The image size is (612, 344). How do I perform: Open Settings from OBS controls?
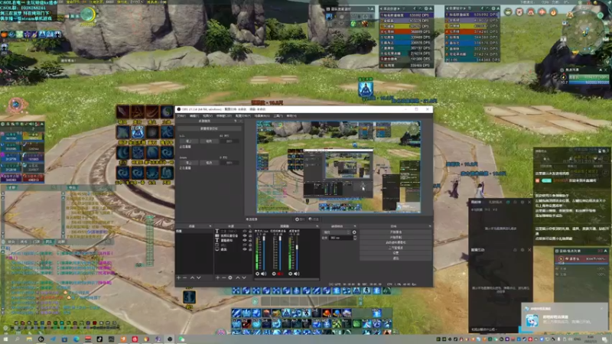click(396, 253)
